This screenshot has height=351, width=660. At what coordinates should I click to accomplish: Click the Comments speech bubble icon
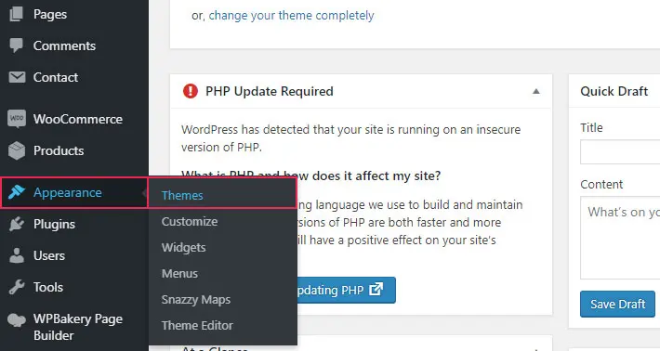(x=16, y=45)
